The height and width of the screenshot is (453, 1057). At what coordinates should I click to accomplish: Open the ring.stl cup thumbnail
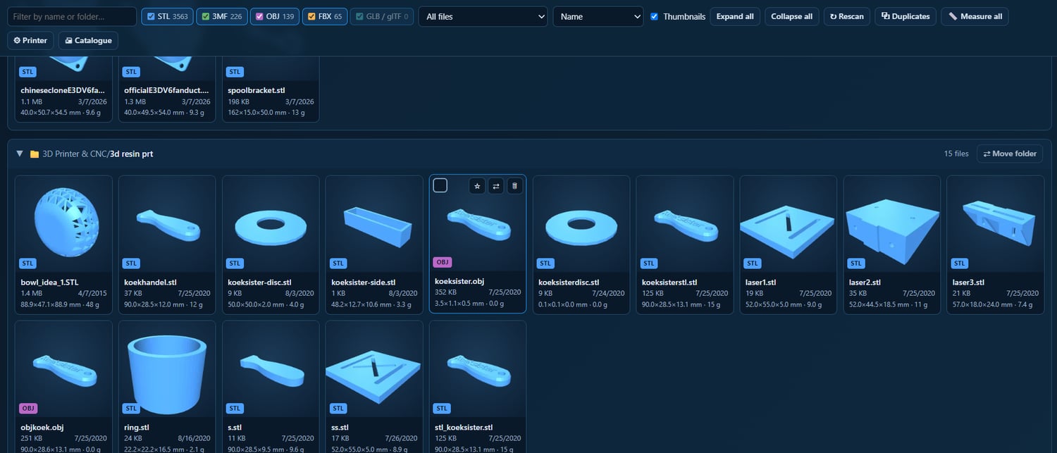coord(167,368)
